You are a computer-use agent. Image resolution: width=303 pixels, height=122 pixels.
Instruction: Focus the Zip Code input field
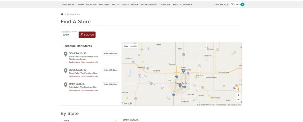[x=69, y=35]
